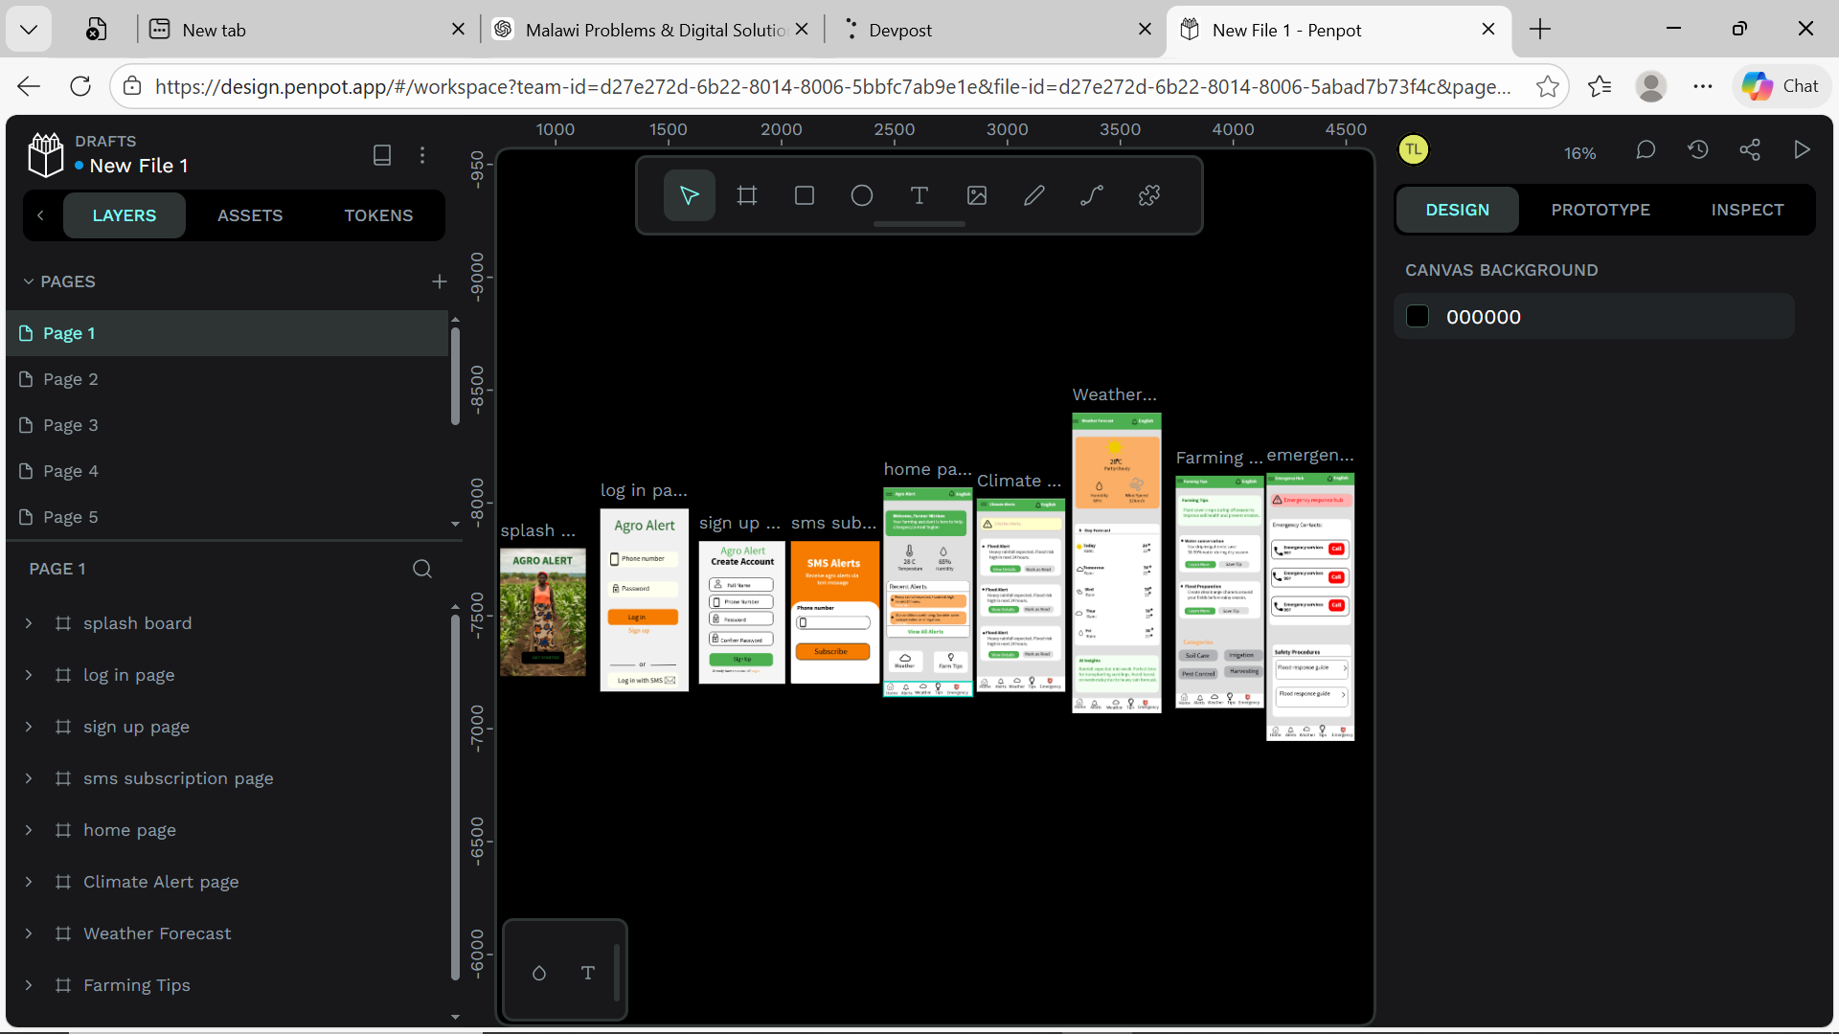Expand the log in page layer

pos(29,675)
